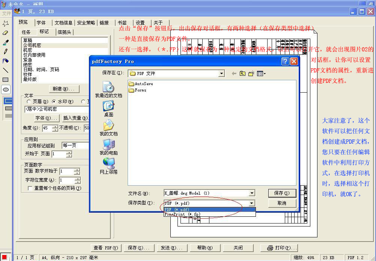
Task: Choose the airbrush tool in Paint
Action: 6,61
